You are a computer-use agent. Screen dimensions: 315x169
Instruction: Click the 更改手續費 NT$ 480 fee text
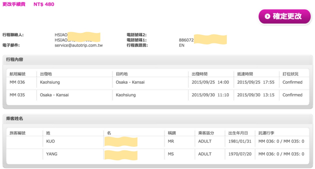click(x=28, y=4)
